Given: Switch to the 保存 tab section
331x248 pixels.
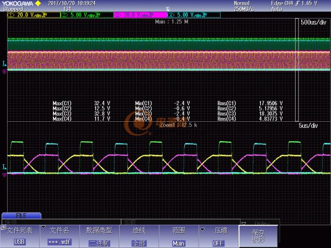Looking at the screenshot, I should tap(61, 222).
